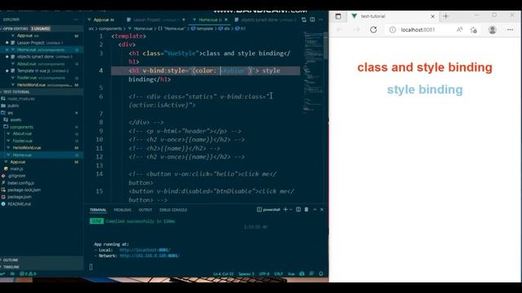522x293 pixels.
Task: Open the Network URL link in terminal
Action: point(149,256)
